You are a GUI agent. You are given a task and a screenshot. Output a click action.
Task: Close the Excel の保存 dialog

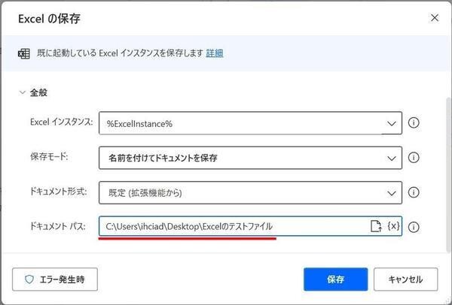coord(435,18)
